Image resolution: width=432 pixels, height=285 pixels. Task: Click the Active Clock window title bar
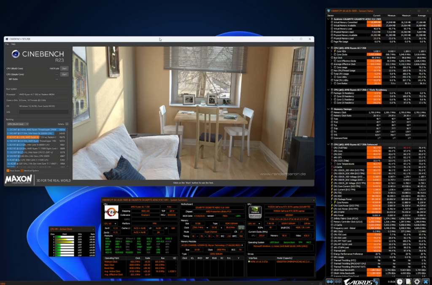pos(72,229)
